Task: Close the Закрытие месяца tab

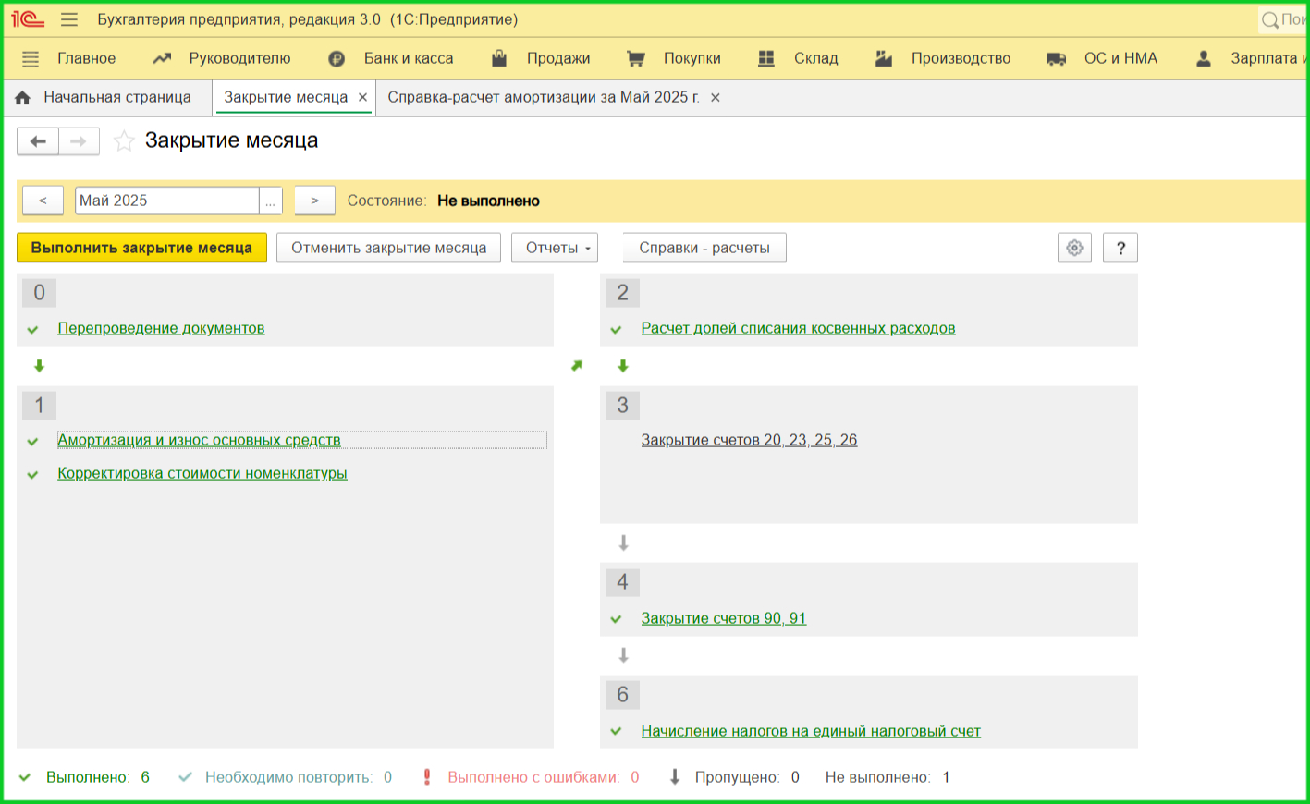Action: (362, 97)
